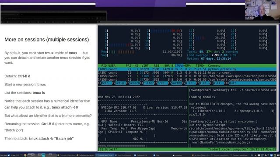
Task: Click F7 Nice - in htop bar
Action: pyautogui.click(x=189, y=83)
